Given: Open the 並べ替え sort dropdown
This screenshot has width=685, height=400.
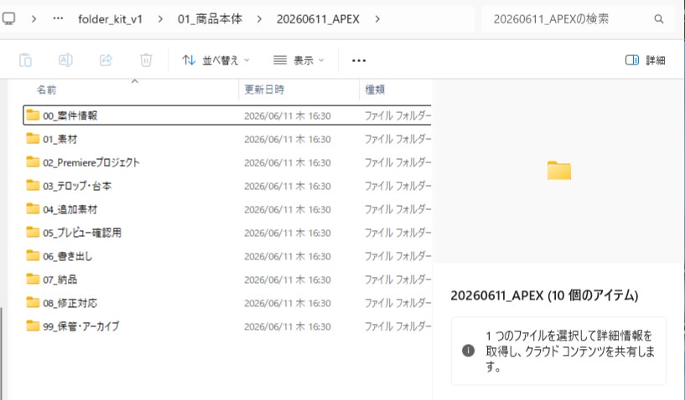Looking at the screenshot, I should pos(215,59).
